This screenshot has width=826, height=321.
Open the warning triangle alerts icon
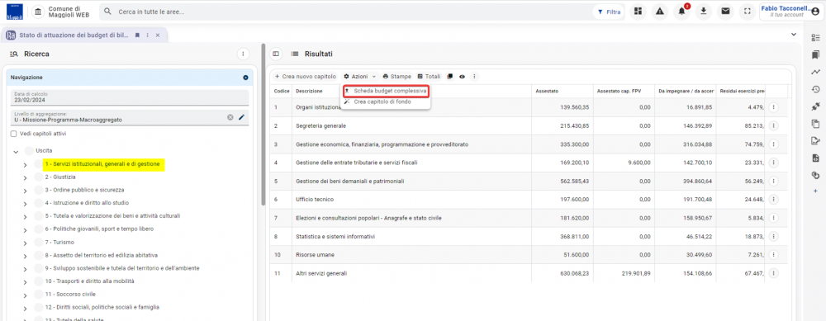tap(660, 12)
